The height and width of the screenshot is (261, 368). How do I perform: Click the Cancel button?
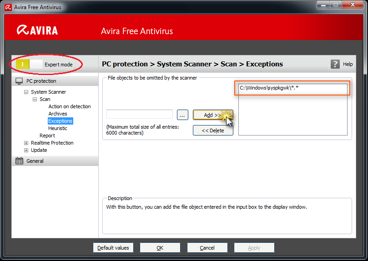click(x=207, y=248)
